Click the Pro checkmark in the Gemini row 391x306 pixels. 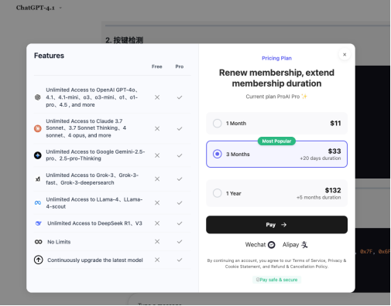click(x=180, y=155)
